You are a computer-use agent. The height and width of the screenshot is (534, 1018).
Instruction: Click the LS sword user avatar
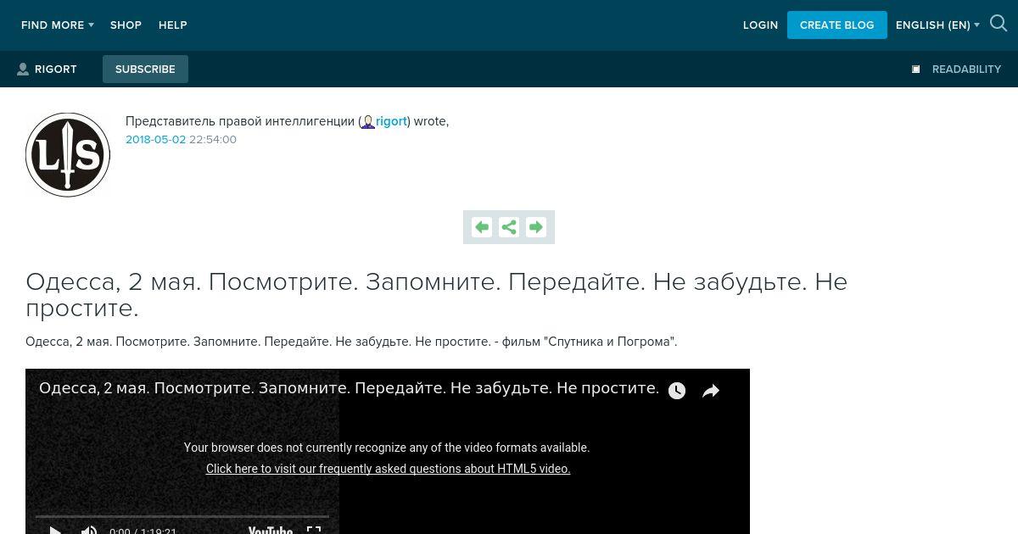pyautogui.click(x=68, y=155)
